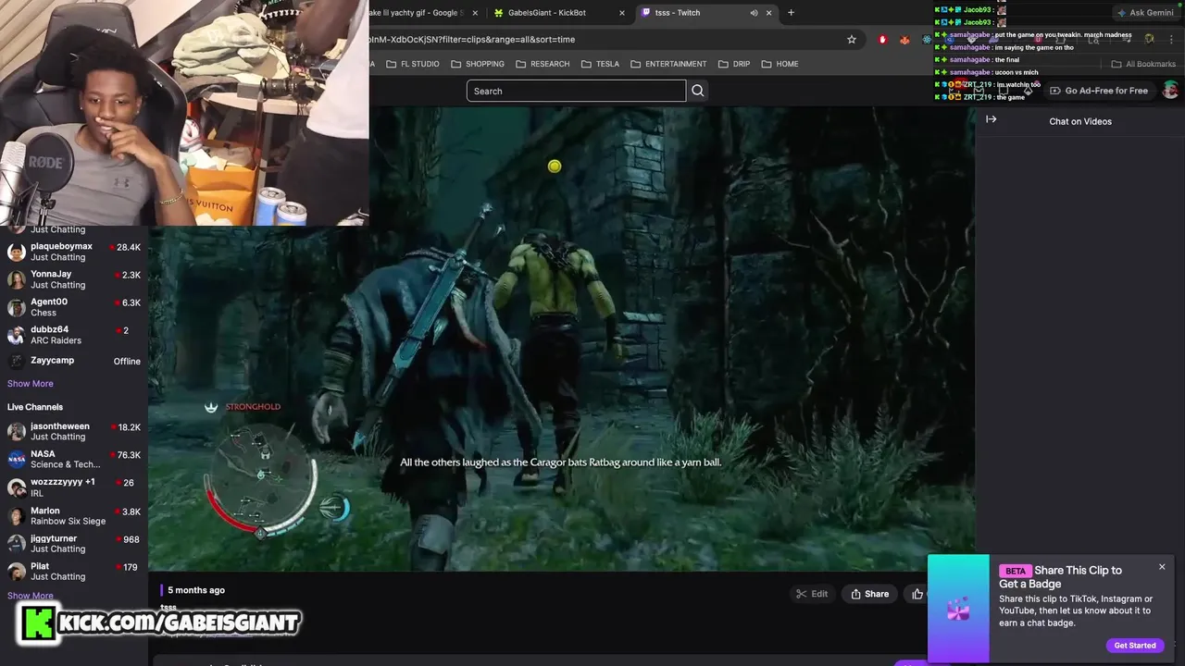Viewport: 1185px width, 666px height.
Task: Collapse the Chat on Videos panel
Action: [x=991, y=119]
